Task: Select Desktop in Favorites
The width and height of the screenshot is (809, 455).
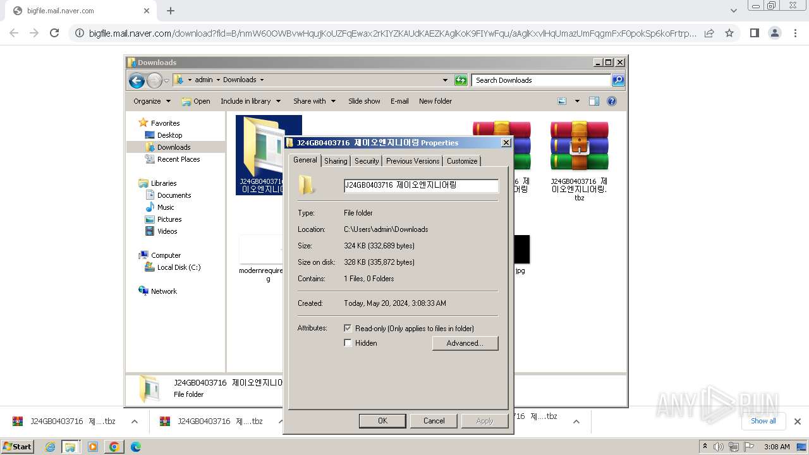Action: click(169, 135)
